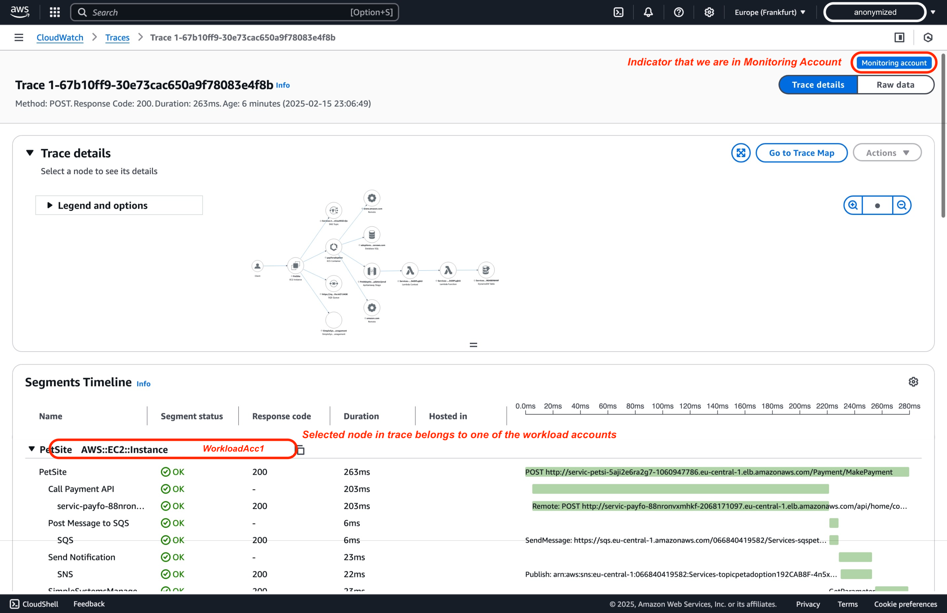Viewport: 947px width, 613px height.
Task: Launch CloudShell from top bar icon
Action: click(x=618, y=12)
